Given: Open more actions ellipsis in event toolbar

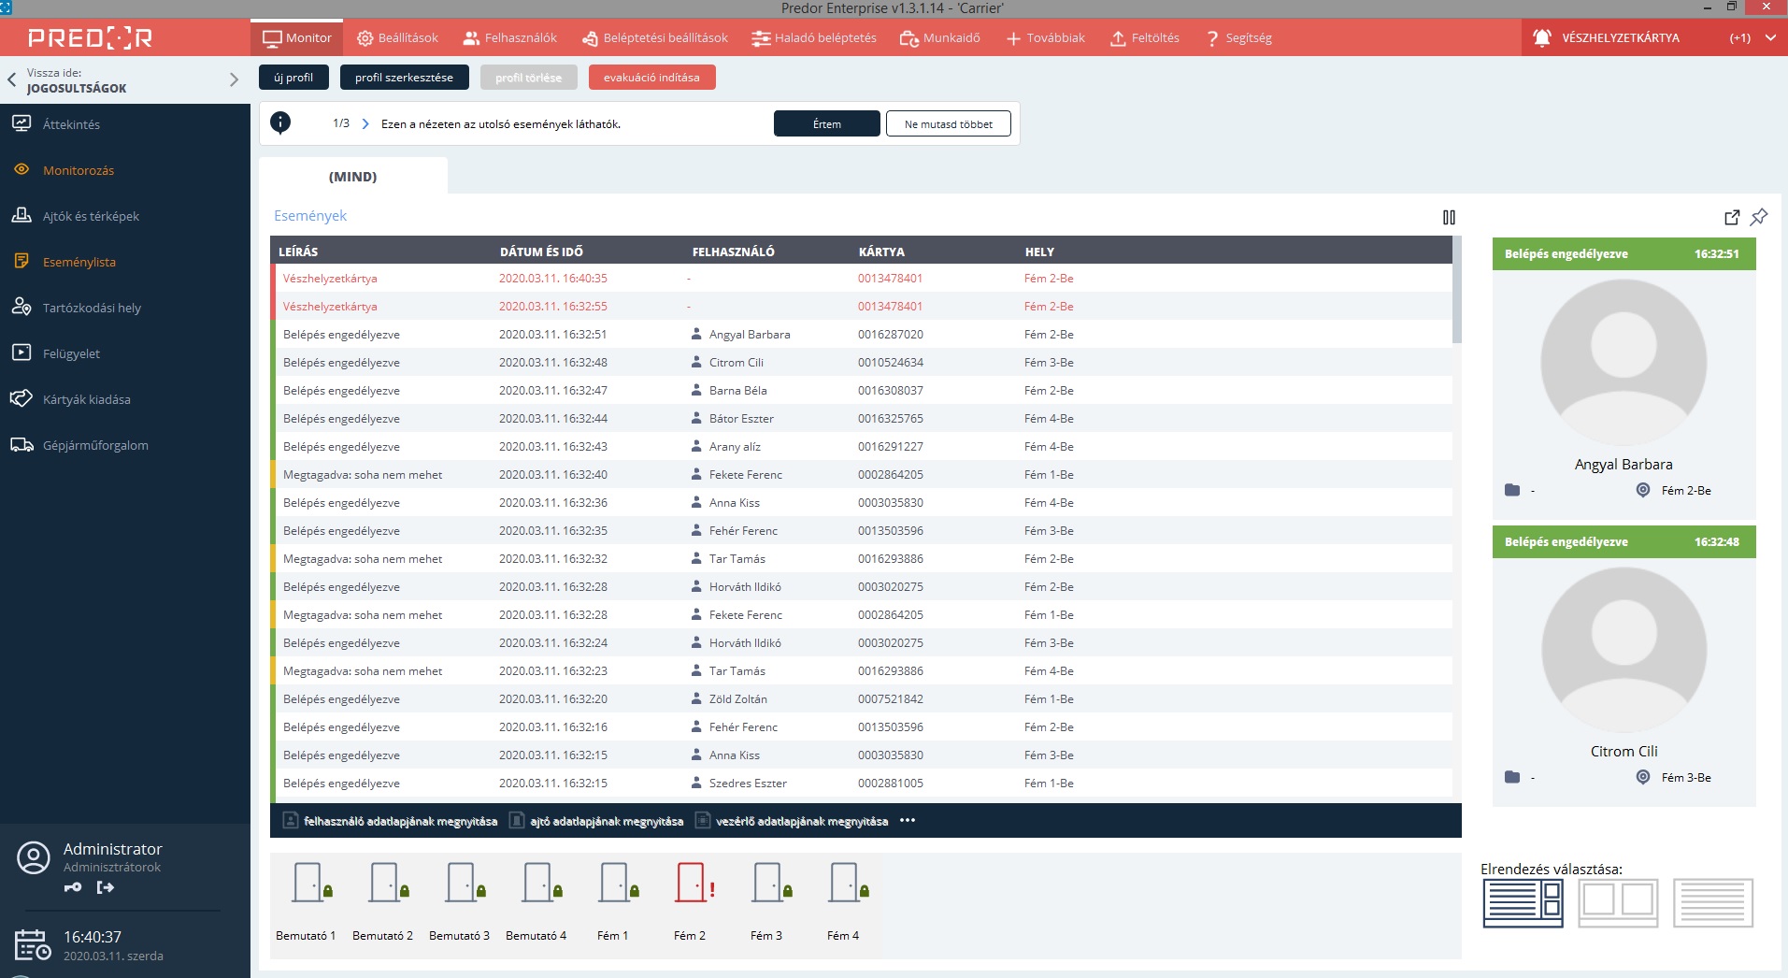Looking at the screenshot, I should (908, 821).
